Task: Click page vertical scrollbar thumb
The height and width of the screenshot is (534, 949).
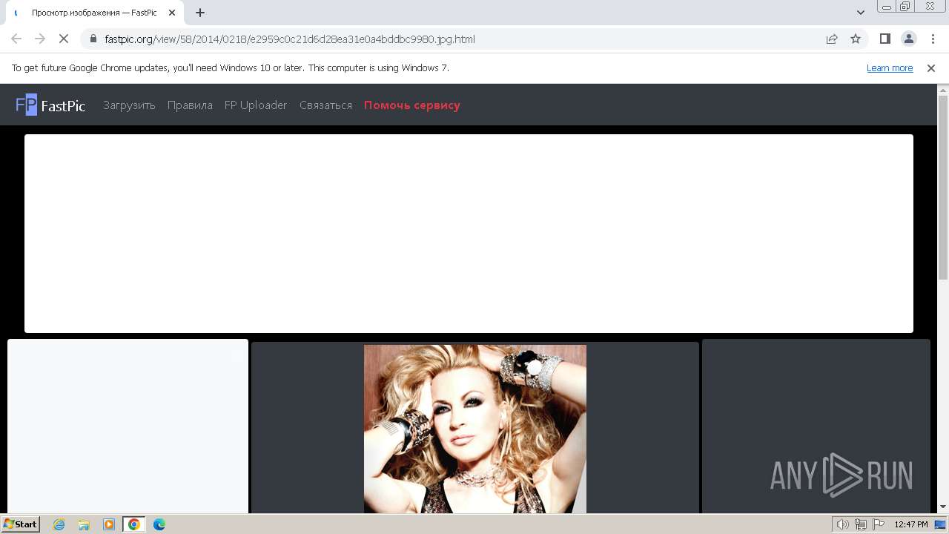Action: (943, 187)
